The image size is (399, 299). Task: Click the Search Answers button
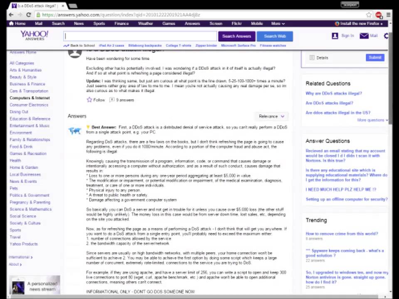236,36
